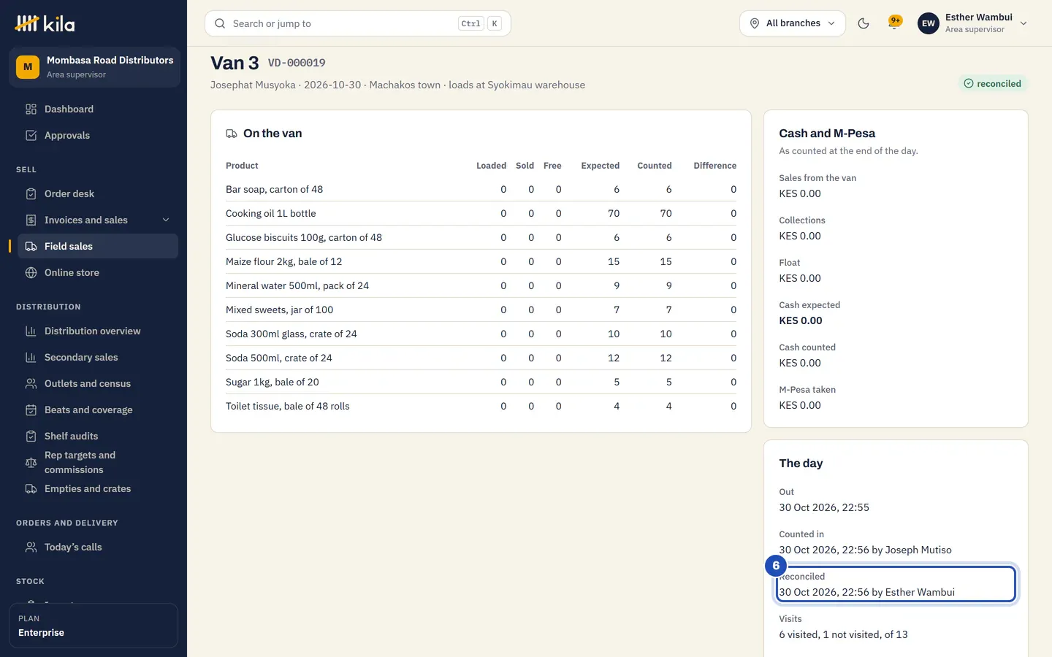This screenshot has height=657, width=1052.
Task: Open Esther Wambui account menu chevron
Action: point(1024,23)
